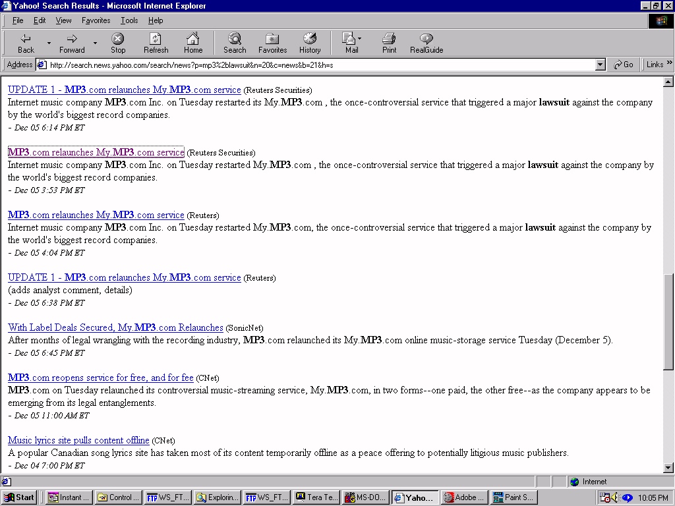Open the Start menu
This screenshot has width=675, height=506.
click(x=18, y=498)
